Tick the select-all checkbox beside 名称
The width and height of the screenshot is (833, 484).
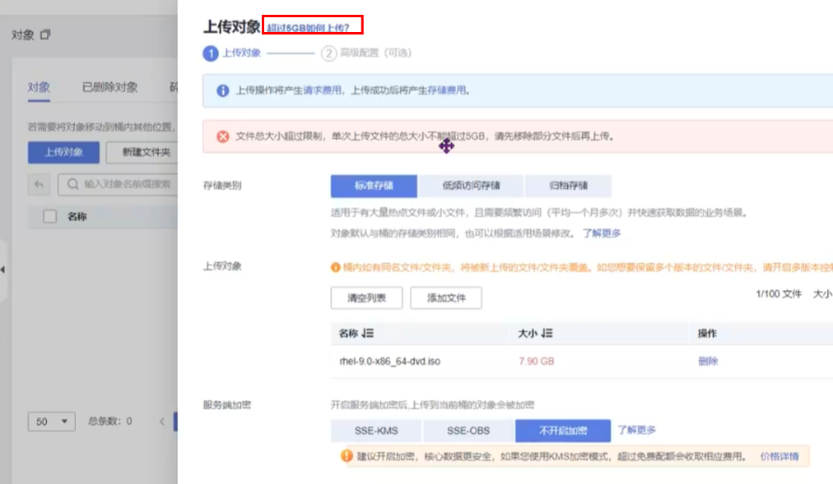click(x=49, y=217)
